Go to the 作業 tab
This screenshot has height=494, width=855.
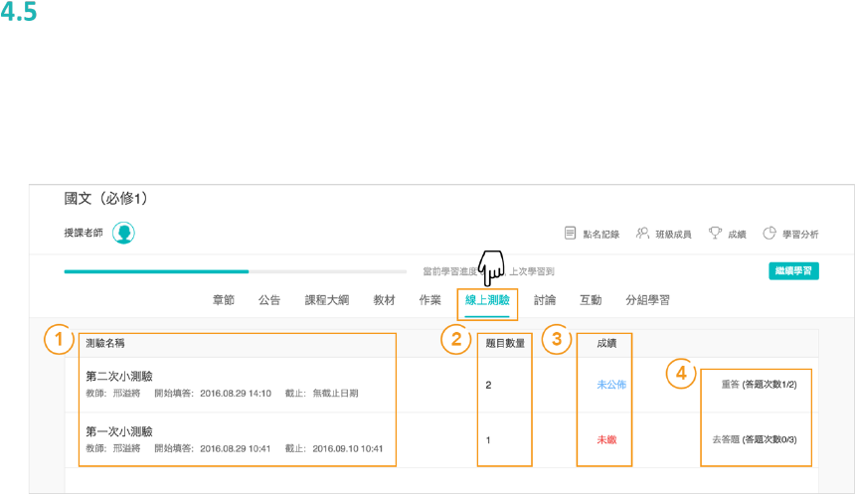click(x=429, y=300)
